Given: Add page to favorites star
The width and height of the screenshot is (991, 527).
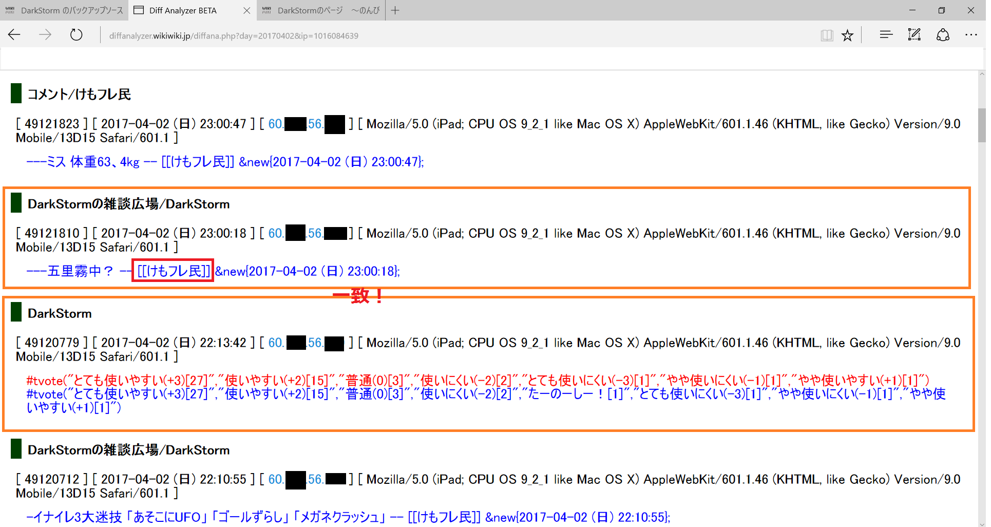Looking at the screenshot, I should (847, 35).
